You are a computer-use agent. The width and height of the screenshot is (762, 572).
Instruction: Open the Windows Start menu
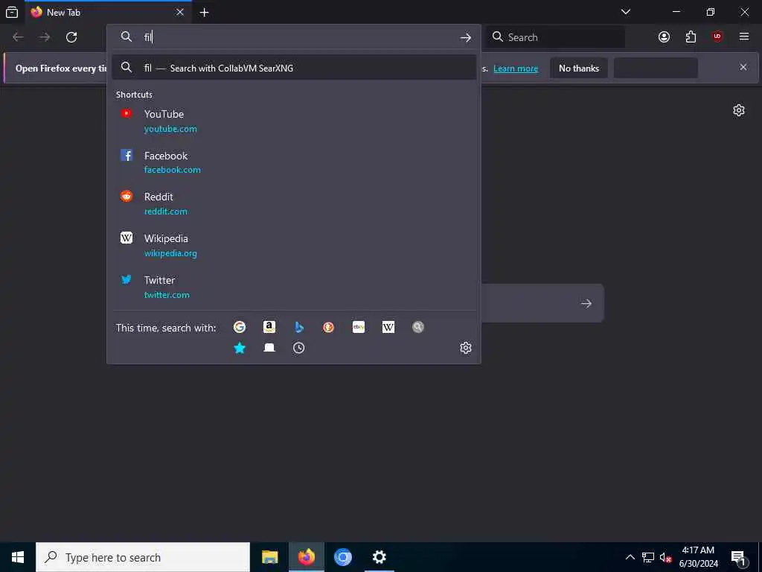18,557
